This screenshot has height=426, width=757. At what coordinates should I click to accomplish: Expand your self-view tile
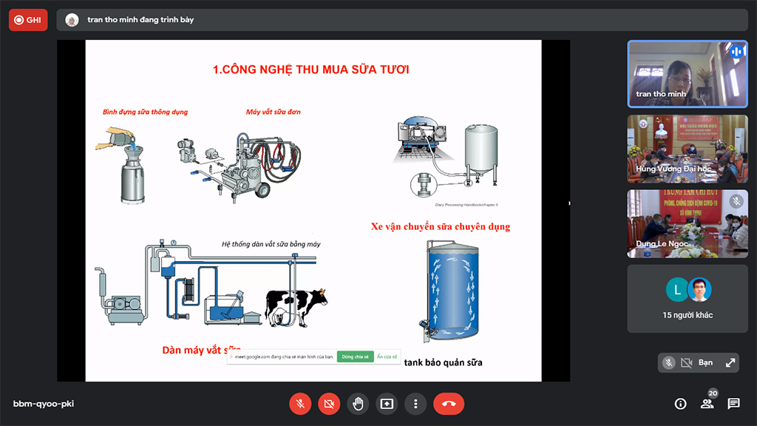[x=730, y=362]
